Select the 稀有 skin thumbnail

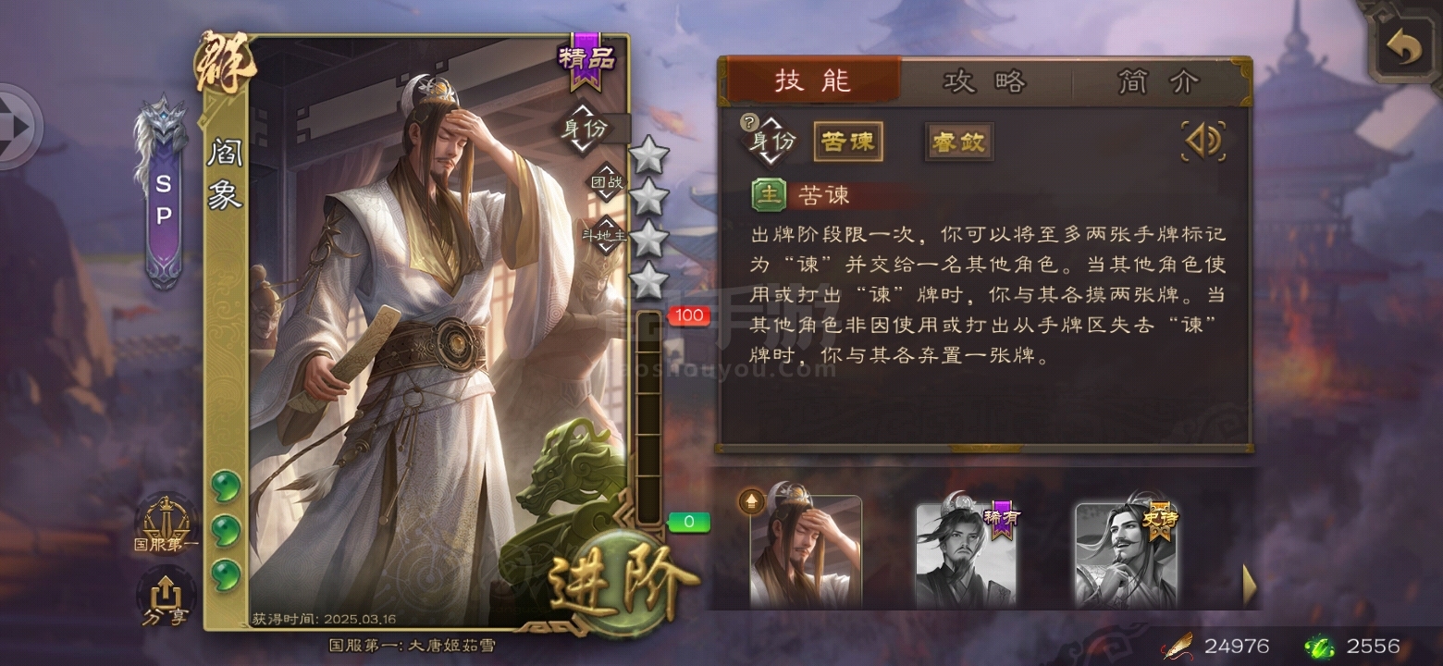coord(966,555)
